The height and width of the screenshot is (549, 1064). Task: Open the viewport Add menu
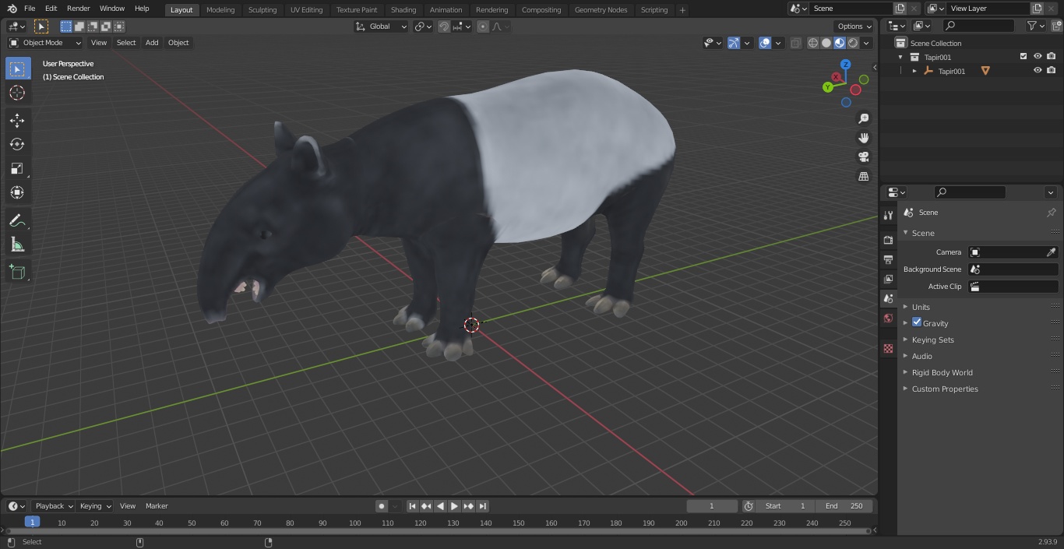(x=152, y=43)
